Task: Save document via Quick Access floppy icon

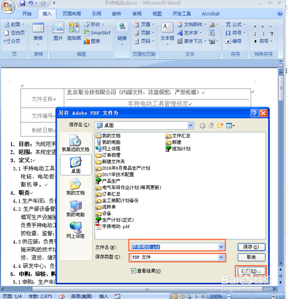Action: click(x=23, y=3)
